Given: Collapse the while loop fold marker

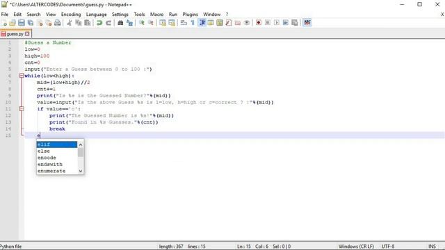Looking at the screenshot, I should [22, 76].
